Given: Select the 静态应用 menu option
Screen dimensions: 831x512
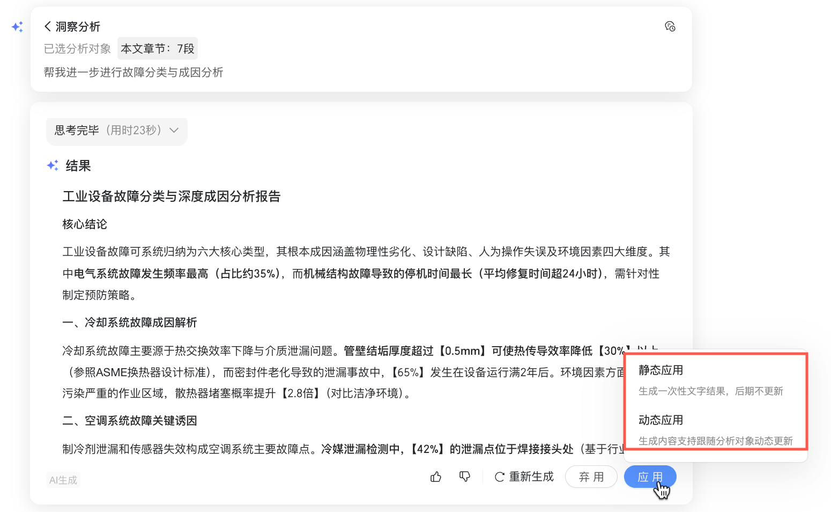Looking at the screenshot, I should click(716, 380).
